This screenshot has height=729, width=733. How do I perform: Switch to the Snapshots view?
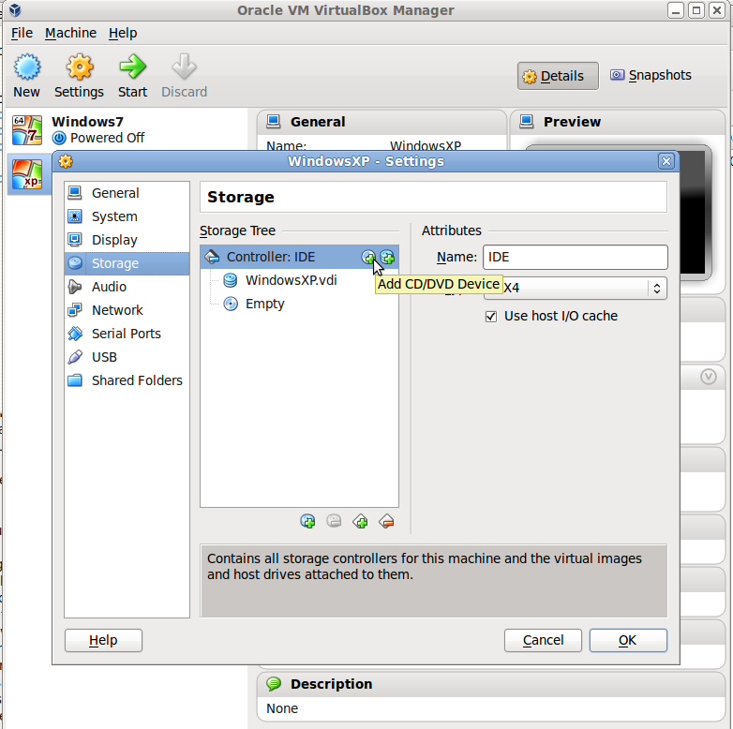tap(651, 75)
